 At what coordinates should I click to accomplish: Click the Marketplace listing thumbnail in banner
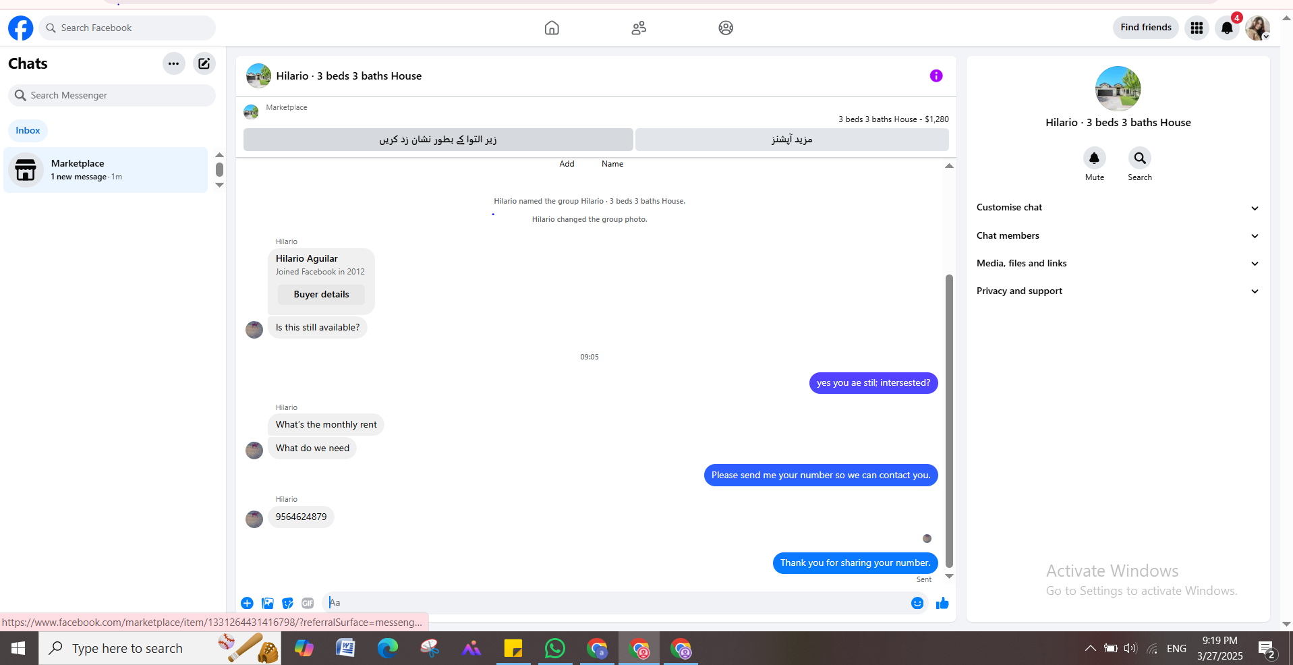(251, 112)
